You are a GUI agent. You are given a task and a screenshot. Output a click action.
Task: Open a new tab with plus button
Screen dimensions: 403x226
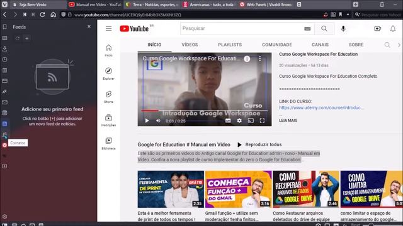point(355,4)
